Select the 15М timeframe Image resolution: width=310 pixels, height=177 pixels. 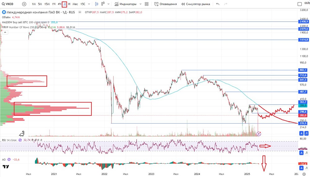47,4
